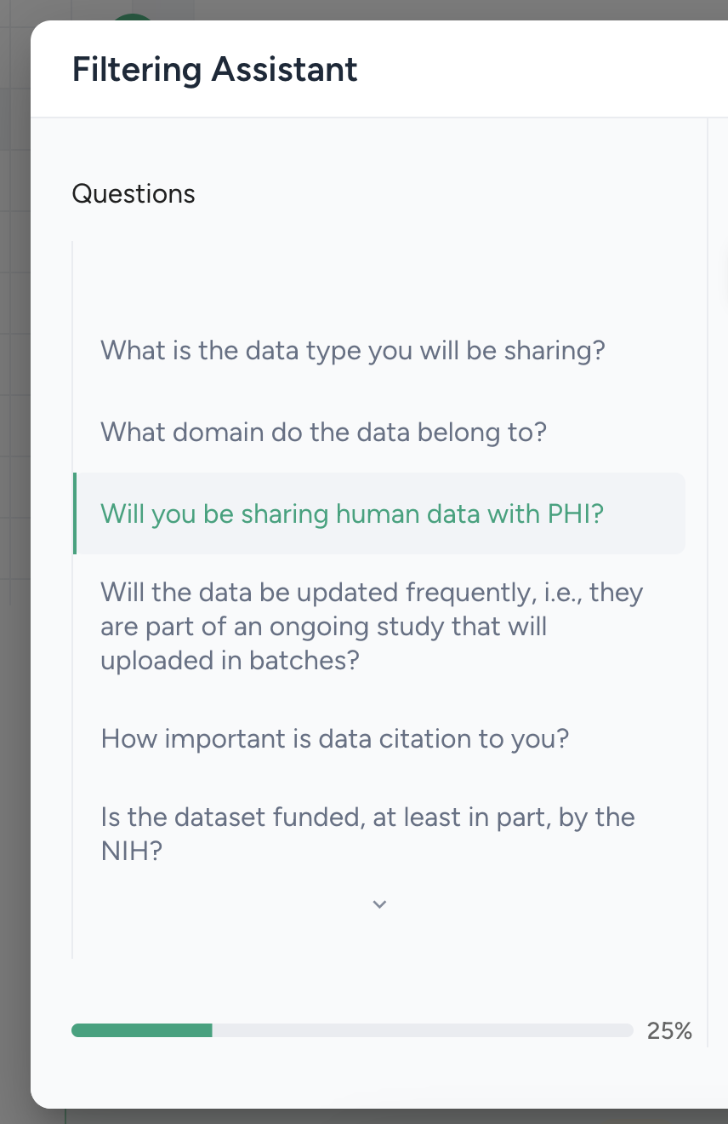Viewport: 728px width, 1124px height.
Task: Click the Filtering Assistant dialog title
Action: tap(214, 69)
